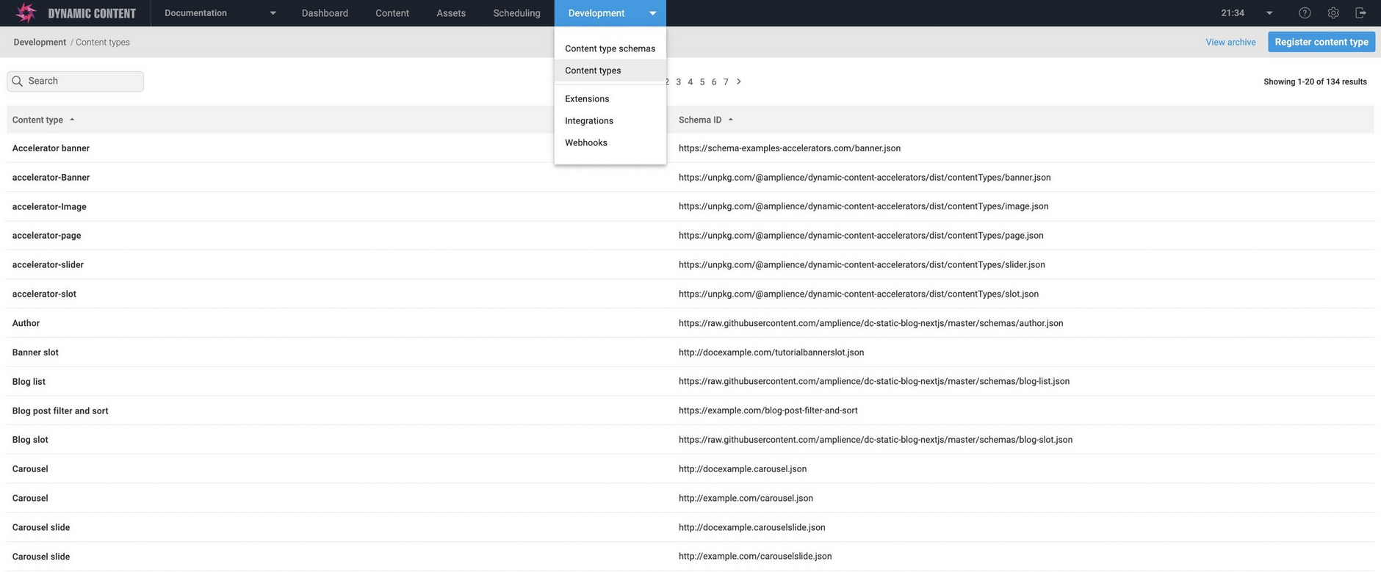
Task: Open Blog post filter and sort row
Action: click(690, 410)
